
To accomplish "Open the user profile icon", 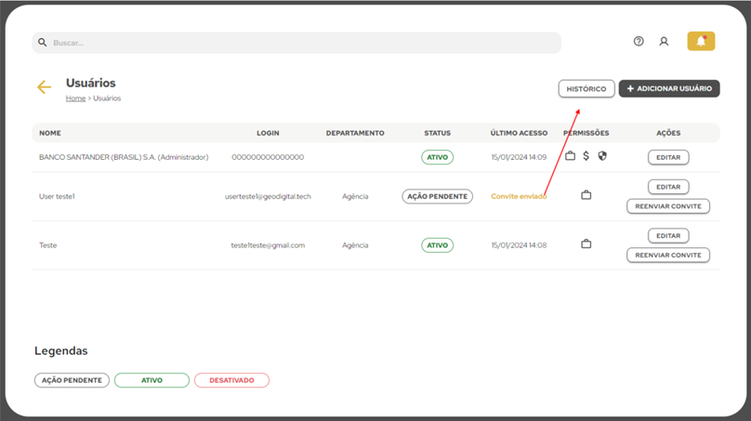I will 664,42.
